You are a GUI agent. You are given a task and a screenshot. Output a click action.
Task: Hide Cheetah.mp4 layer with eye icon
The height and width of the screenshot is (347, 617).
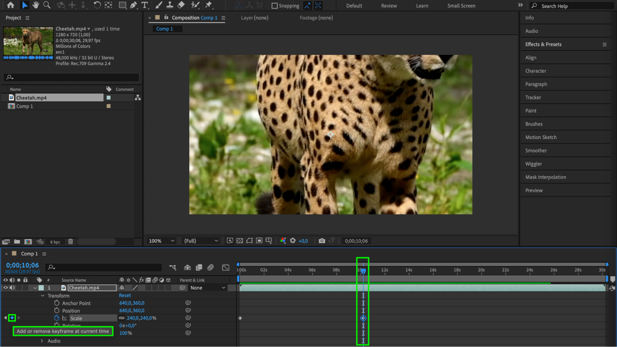(5, 288)
